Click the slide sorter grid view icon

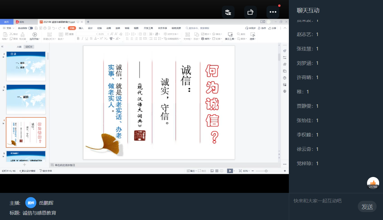pos(217,171)
